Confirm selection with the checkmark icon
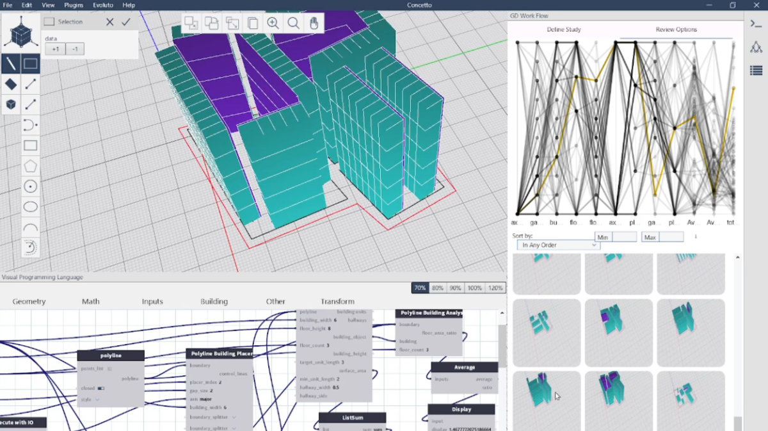This screenshot has height=431, width=768. [x=126, y=22]
